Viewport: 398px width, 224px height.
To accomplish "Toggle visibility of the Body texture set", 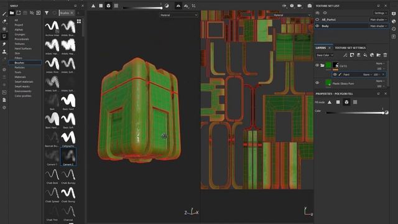I will [317, 26].
